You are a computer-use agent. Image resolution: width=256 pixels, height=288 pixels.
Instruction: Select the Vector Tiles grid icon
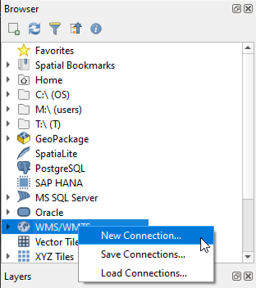click(24, 241)
